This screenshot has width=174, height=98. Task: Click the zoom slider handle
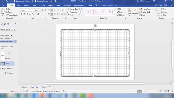click(146, 91)
